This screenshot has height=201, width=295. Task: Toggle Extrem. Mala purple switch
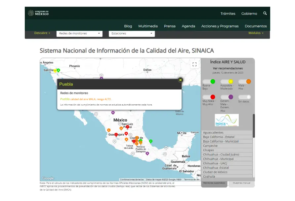(x=227, y=97)
